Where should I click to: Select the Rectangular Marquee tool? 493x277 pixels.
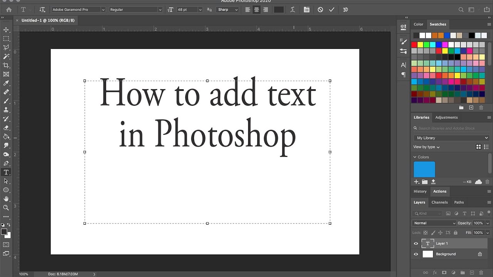pyautogui.click(x=6, y=38)
